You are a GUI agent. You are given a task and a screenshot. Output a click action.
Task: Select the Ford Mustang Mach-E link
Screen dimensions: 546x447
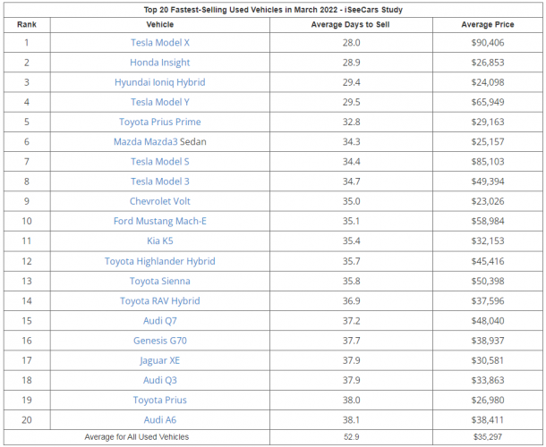pos(159,222)
